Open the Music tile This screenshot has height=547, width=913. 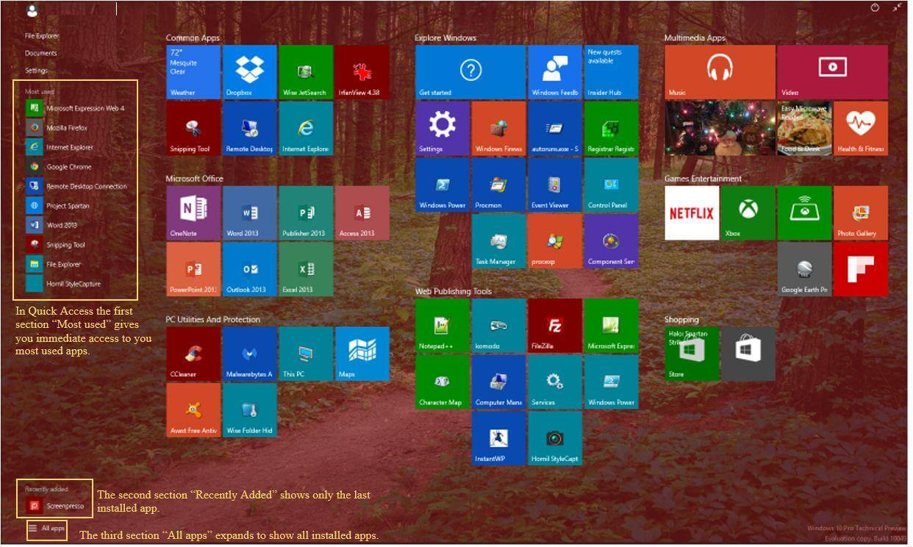(x=720, y=72)
